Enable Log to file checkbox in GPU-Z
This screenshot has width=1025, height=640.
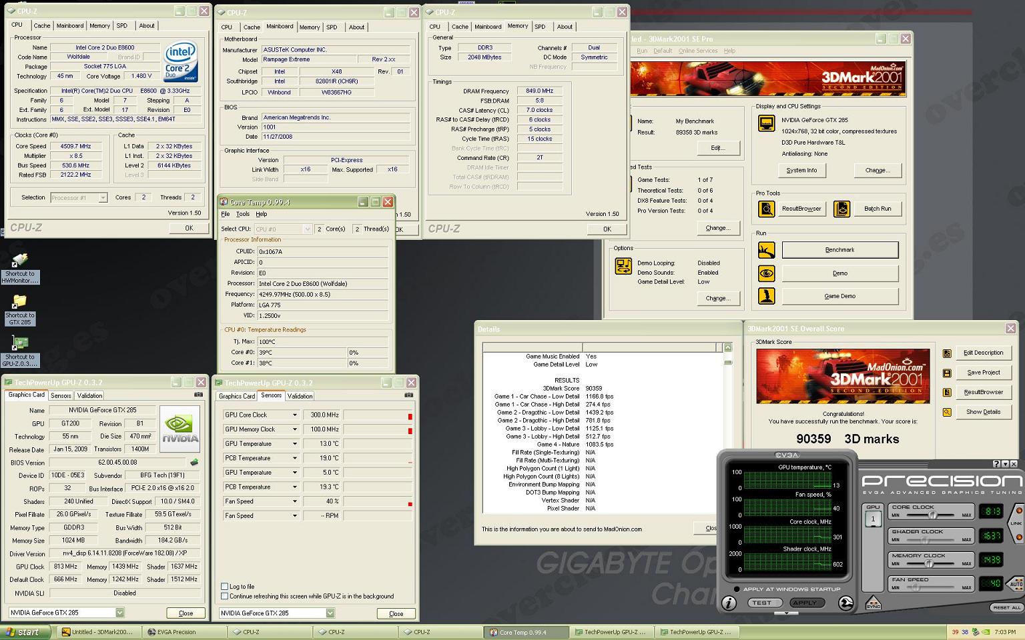pyautogui.click(x=225, y=587)
